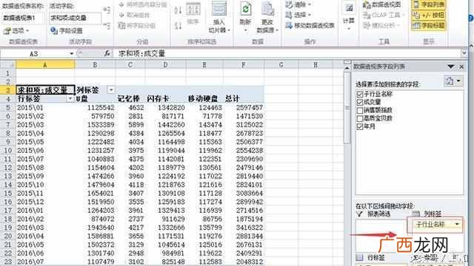474x266 pixels.
Task: Open the 子行业名称 field dropdown in column area
Action: [457, 224]
